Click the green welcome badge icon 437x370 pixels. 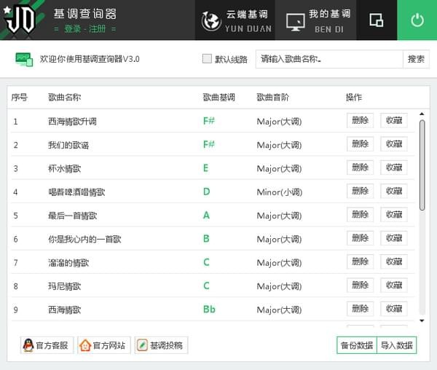25,60
